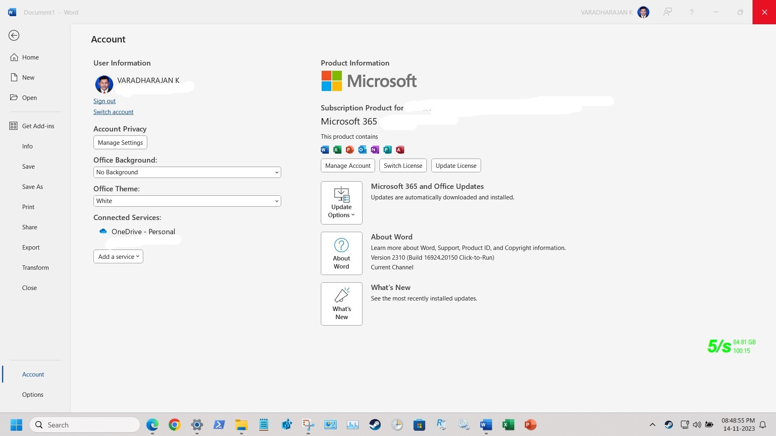Open the Windows Start menu

pos(17,425)
